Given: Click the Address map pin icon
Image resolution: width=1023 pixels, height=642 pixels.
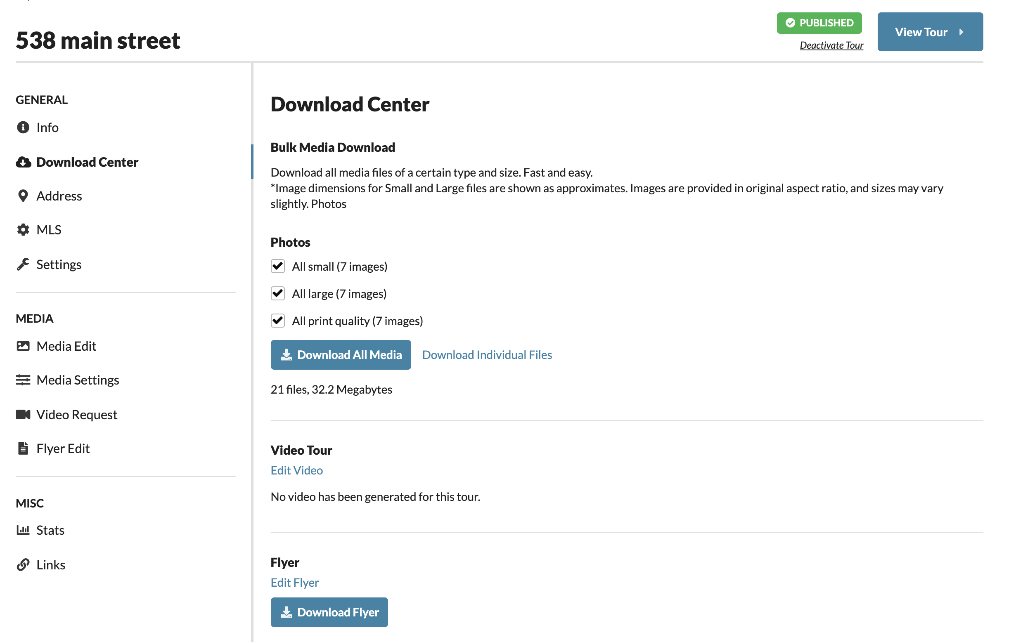Looking at the screenshot, I should click(23, 196).
